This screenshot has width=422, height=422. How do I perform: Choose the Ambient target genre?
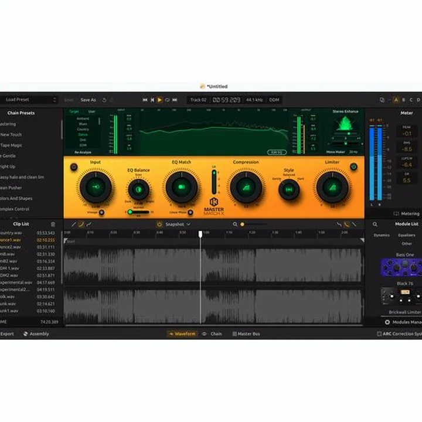[83, 118]
